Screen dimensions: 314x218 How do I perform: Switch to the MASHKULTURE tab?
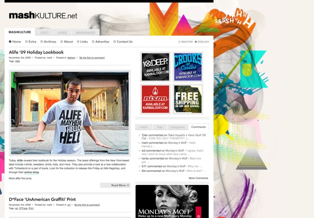[x=20, y=32]
